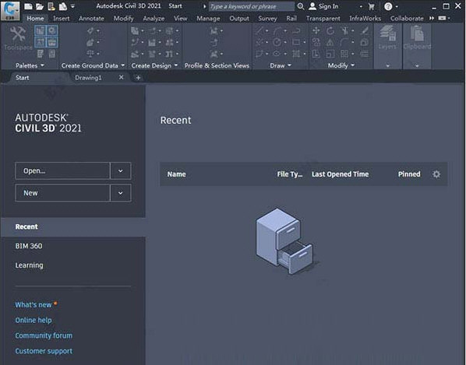Click the New file icon in quick access toolbar
Viewport: 466px width, 365px height.
click(x=28, y=6)
